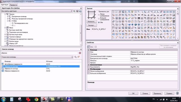This screenshot has width=181, height=102.
Task: Click the taskbar volume speaker icon
Action: pyautogui.click(x=167, y=99)
